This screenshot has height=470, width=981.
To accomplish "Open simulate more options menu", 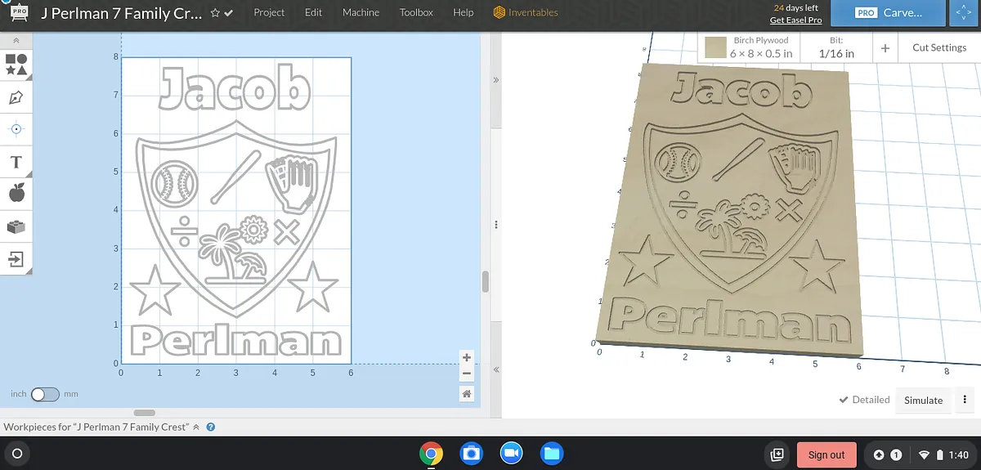I will coord(965,400).
